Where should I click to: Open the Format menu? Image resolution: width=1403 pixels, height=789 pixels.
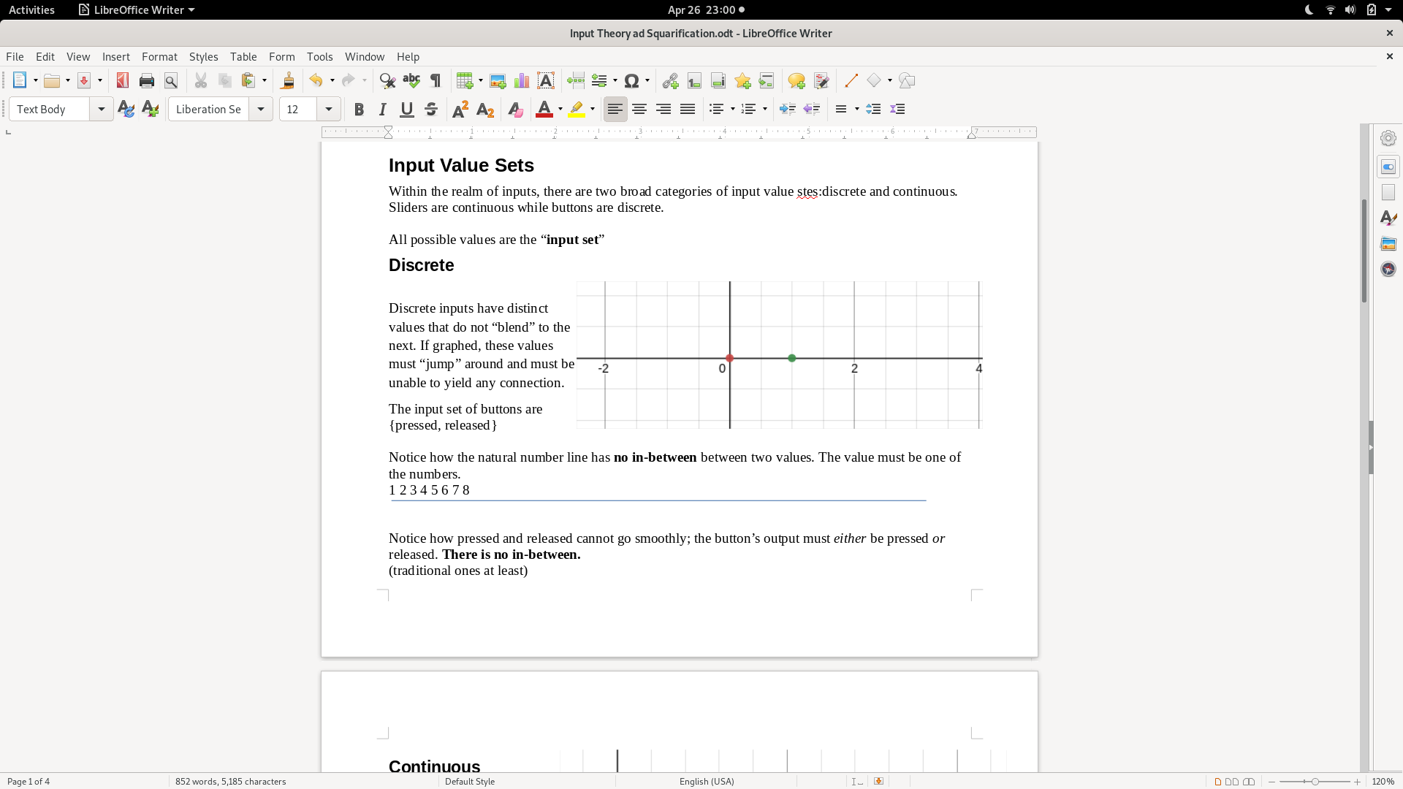(159, 57)
